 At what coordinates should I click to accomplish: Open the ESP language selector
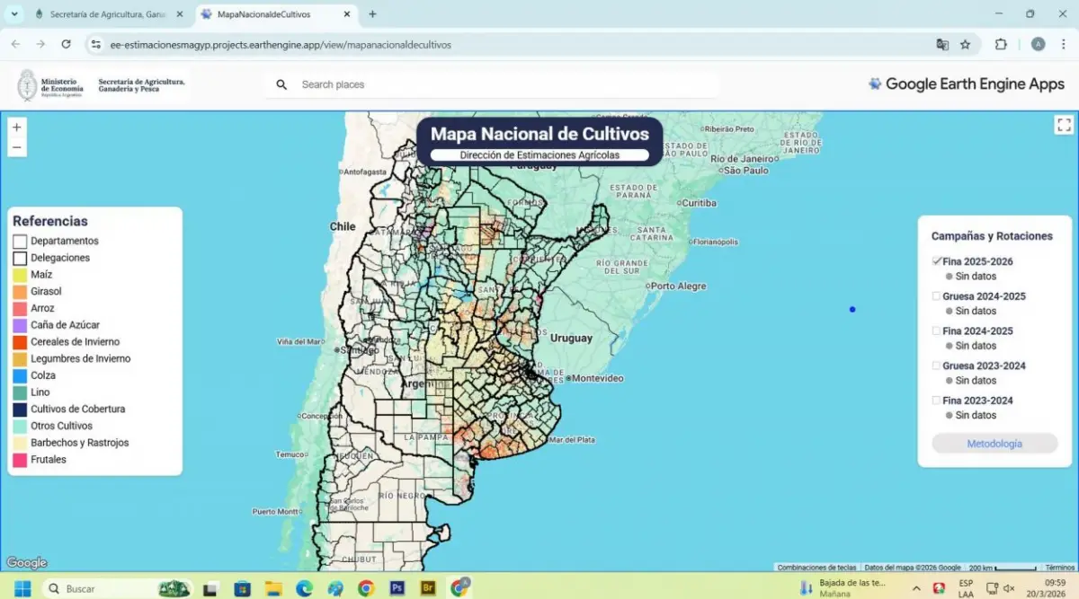click(x=965, y=587)
